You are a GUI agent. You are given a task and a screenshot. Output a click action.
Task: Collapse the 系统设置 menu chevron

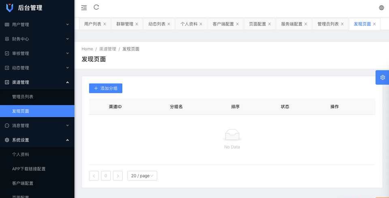coord(68,140)
